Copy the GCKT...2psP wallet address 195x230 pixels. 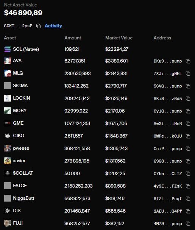(x=38, y=26)
